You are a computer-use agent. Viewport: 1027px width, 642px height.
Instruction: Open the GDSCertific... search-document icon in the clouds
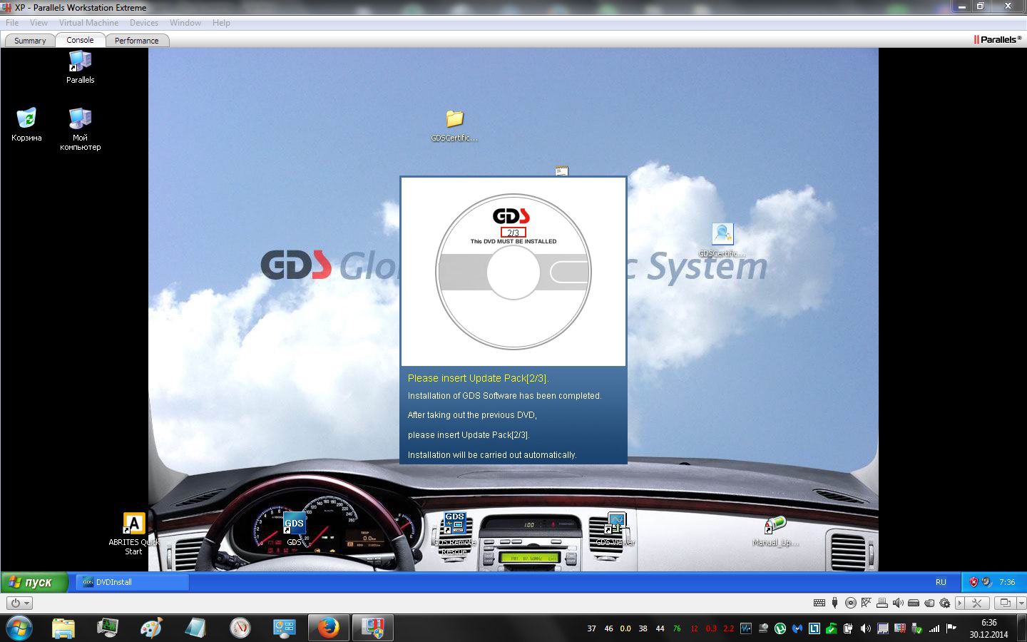722,240
